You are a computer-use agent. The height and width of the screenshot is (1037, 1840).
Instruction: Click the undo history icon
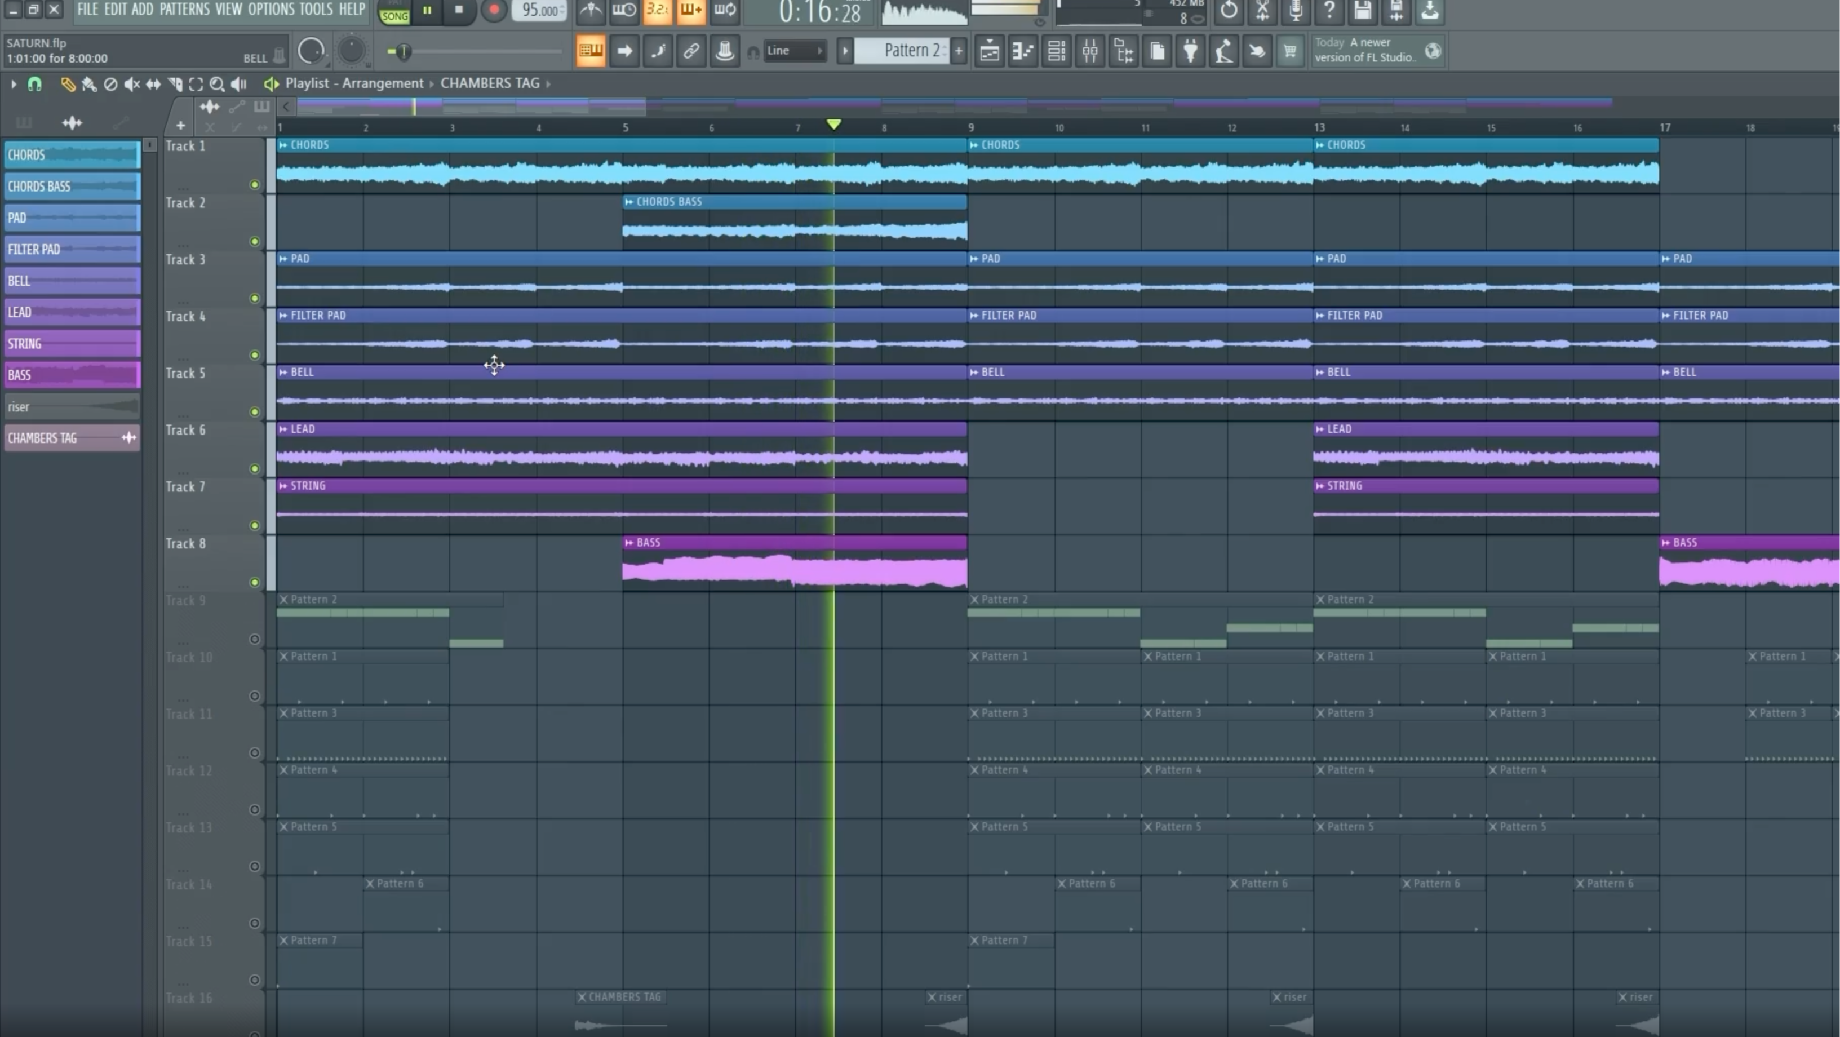point(1229,10)
